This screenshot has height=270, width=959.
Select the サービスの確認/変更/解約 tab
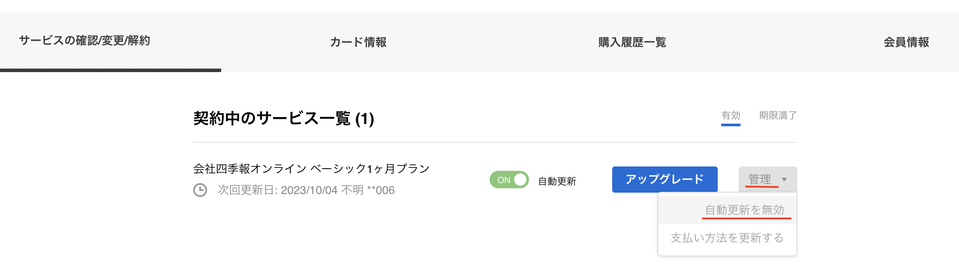(84, 42)
